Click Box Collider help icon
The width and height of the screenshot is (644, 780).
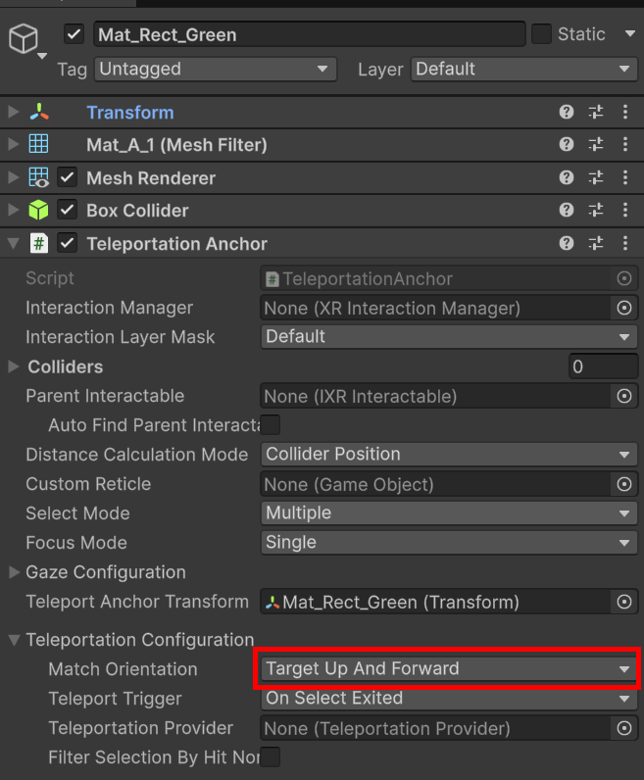[567, 211]
